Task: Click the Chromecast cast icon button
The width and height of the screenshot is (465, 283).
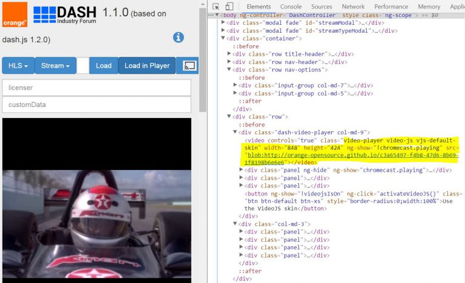Action: coord(190,66)
